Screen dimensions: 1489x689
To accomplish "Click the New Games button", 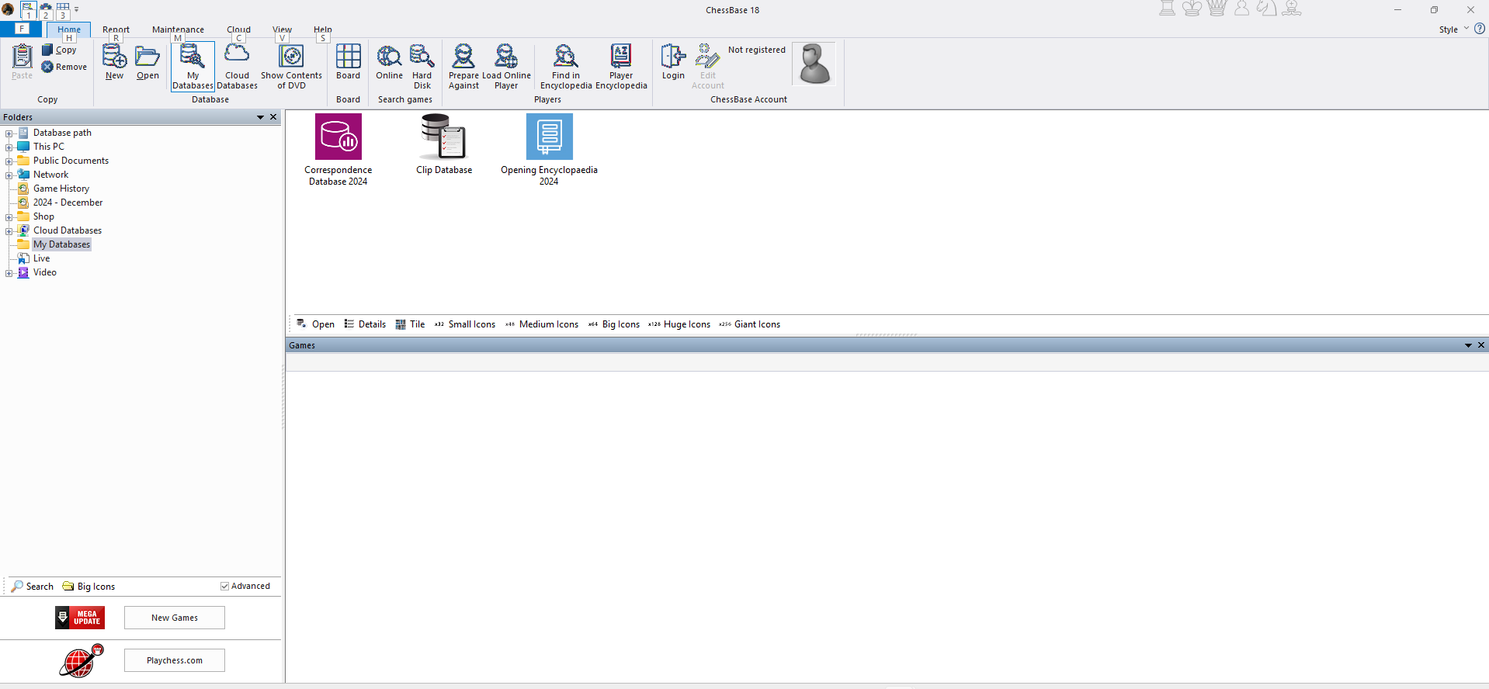I will point(175,618).
